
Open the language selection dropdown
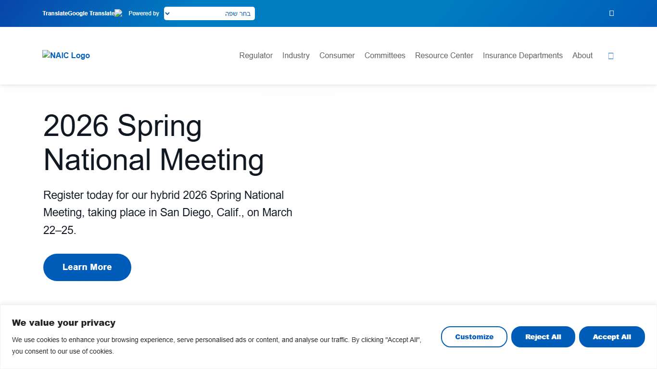click(x=209, y=13)
